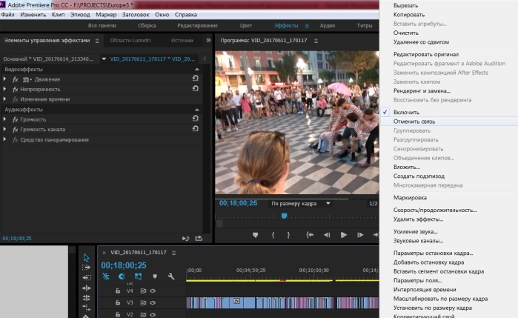518x318 pixels.
Task: Hide V3 track output eye
Action: coord(153,302)
